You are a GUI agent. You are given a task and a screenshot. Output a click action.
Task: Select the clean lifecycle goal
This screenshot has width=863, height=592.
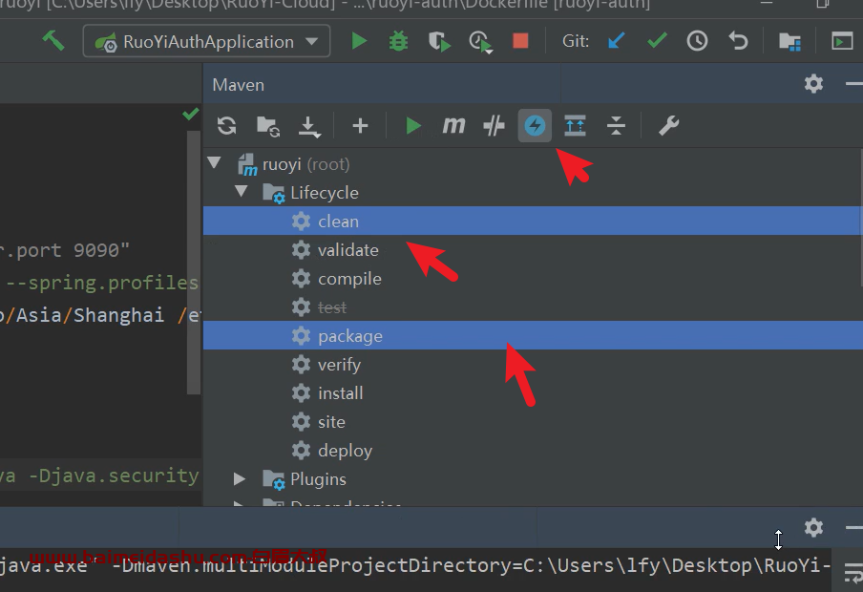[533, 221]
